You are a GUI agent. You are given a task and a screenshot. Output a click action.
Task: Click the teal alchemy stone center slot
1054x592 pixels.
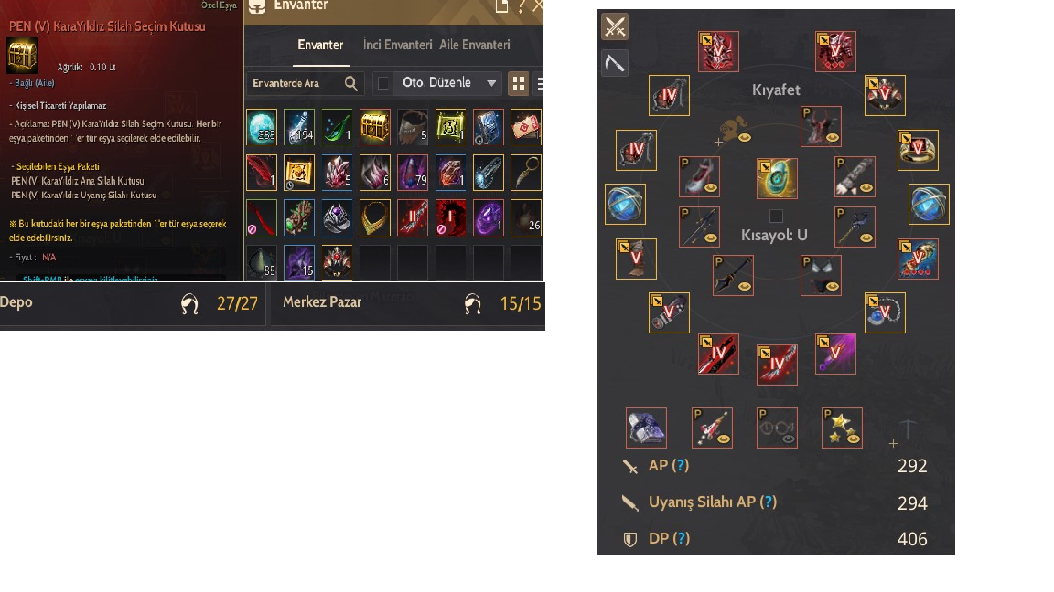(x=777, y=178)
